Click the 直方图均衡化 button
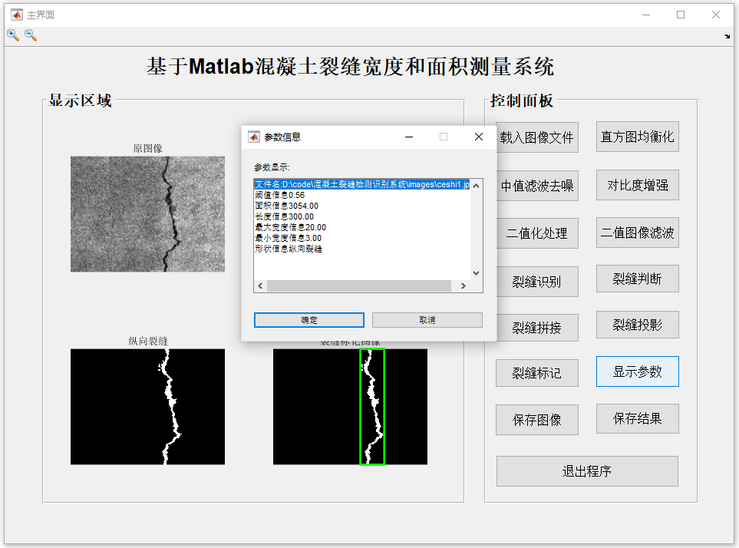 click(637, 137)
